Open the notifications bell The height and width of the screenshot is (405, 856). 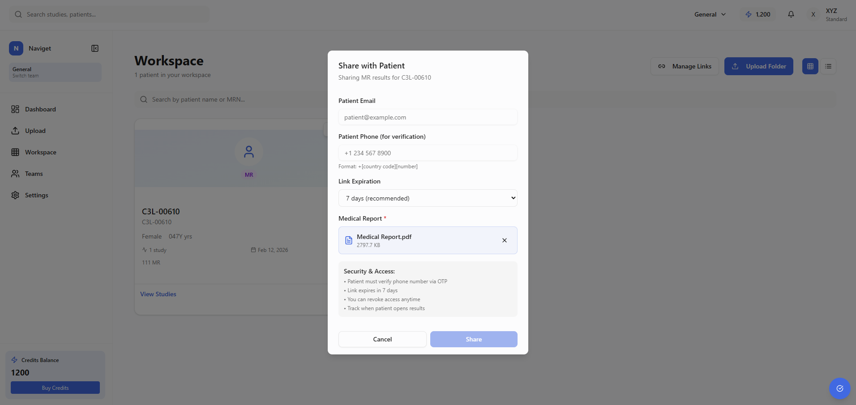coord(791,14)
